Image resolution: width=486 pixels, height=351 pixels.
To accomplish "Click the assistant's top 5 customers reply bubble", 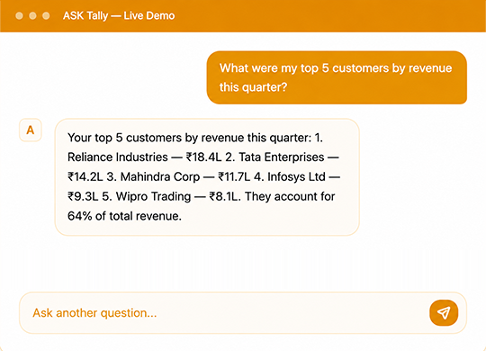I will click(207, 177).
